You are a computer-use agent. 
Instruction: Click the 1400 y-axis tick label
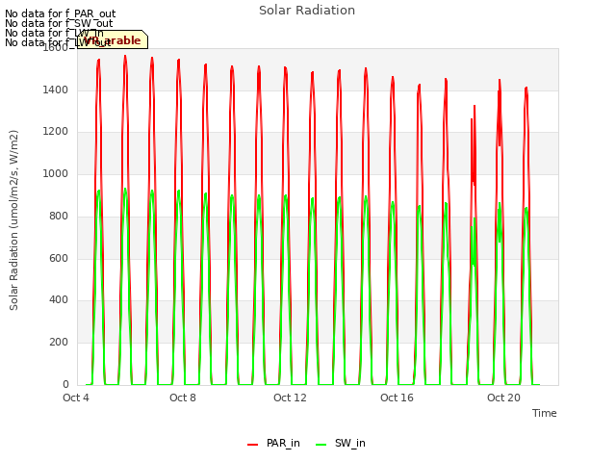[56, 90]
